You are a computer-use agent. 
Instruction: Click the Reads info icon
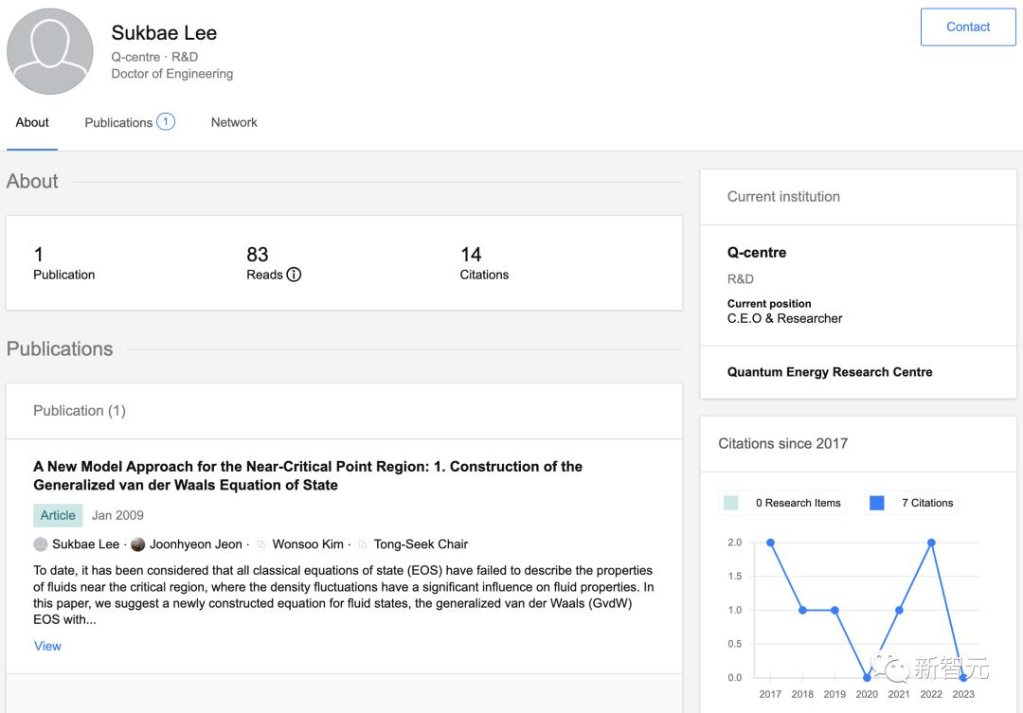pyautogui.click(x=294, y=275)
